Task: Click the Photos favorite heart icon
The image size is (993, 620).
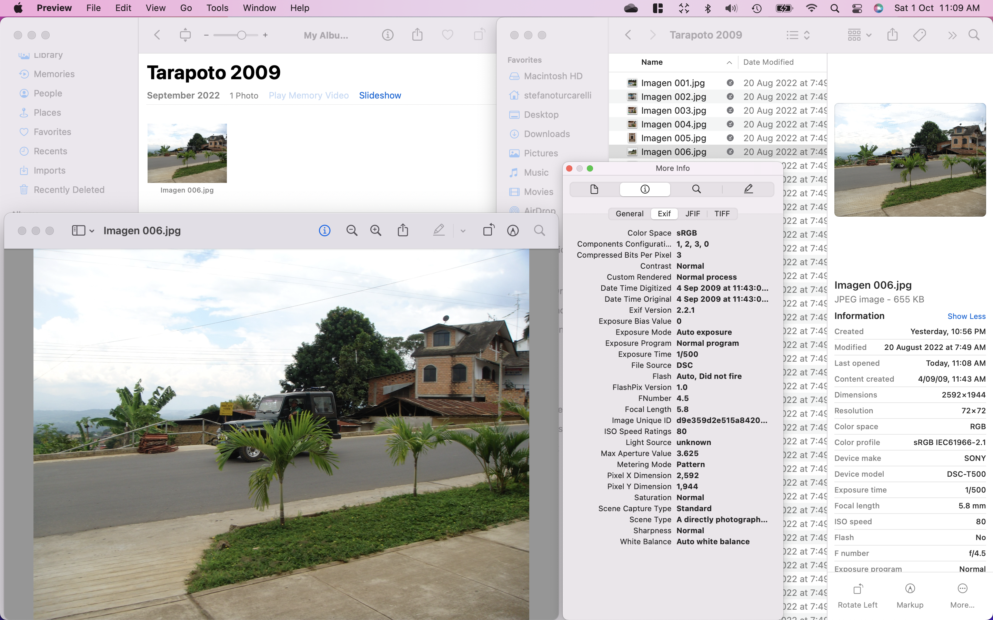Action: 447,35
